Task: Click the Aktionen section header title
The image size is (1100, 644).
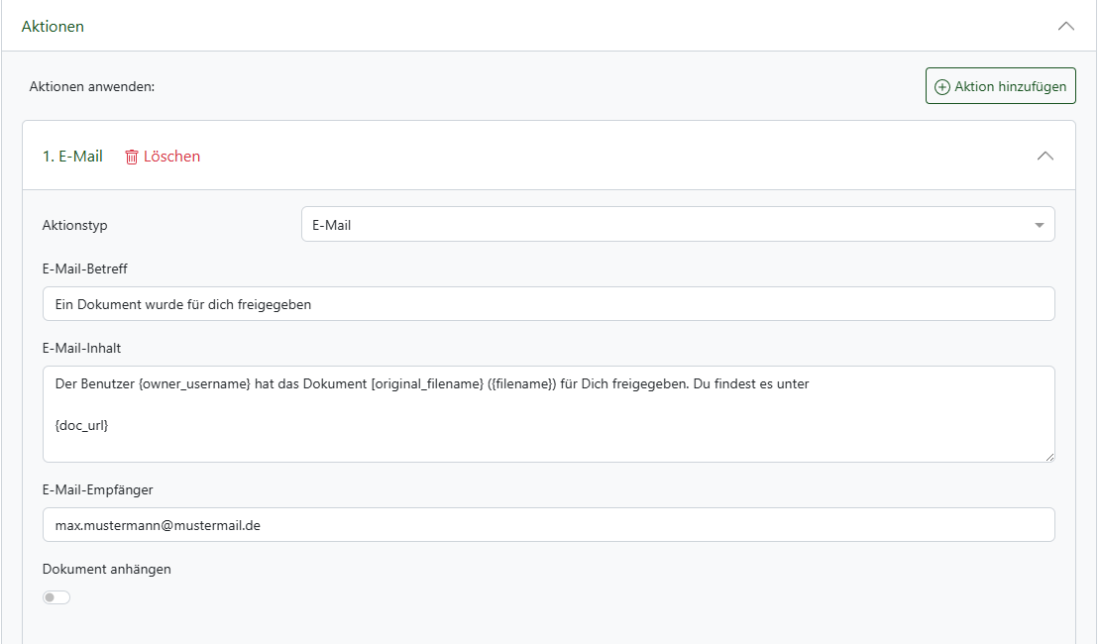Action: (x=53, y=27)
